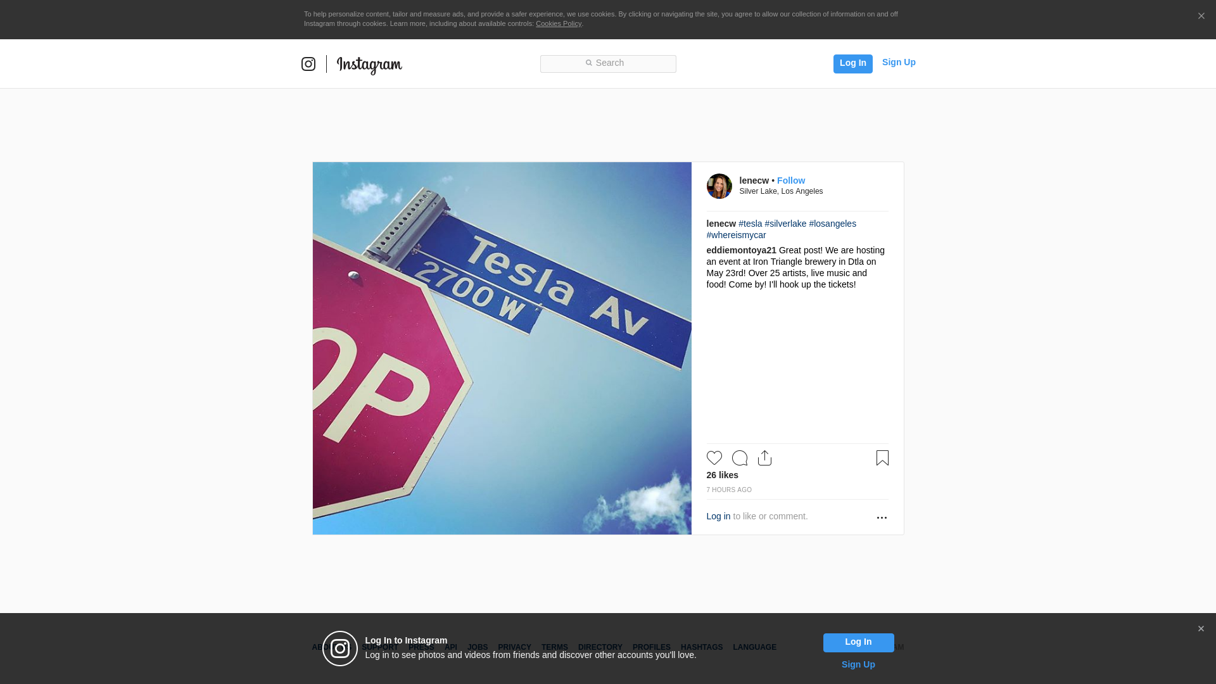Open the API footer link

pos(450,647)
